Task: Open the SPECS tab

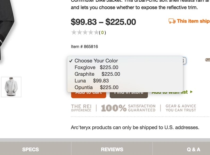Action: (x=30, y=149)
